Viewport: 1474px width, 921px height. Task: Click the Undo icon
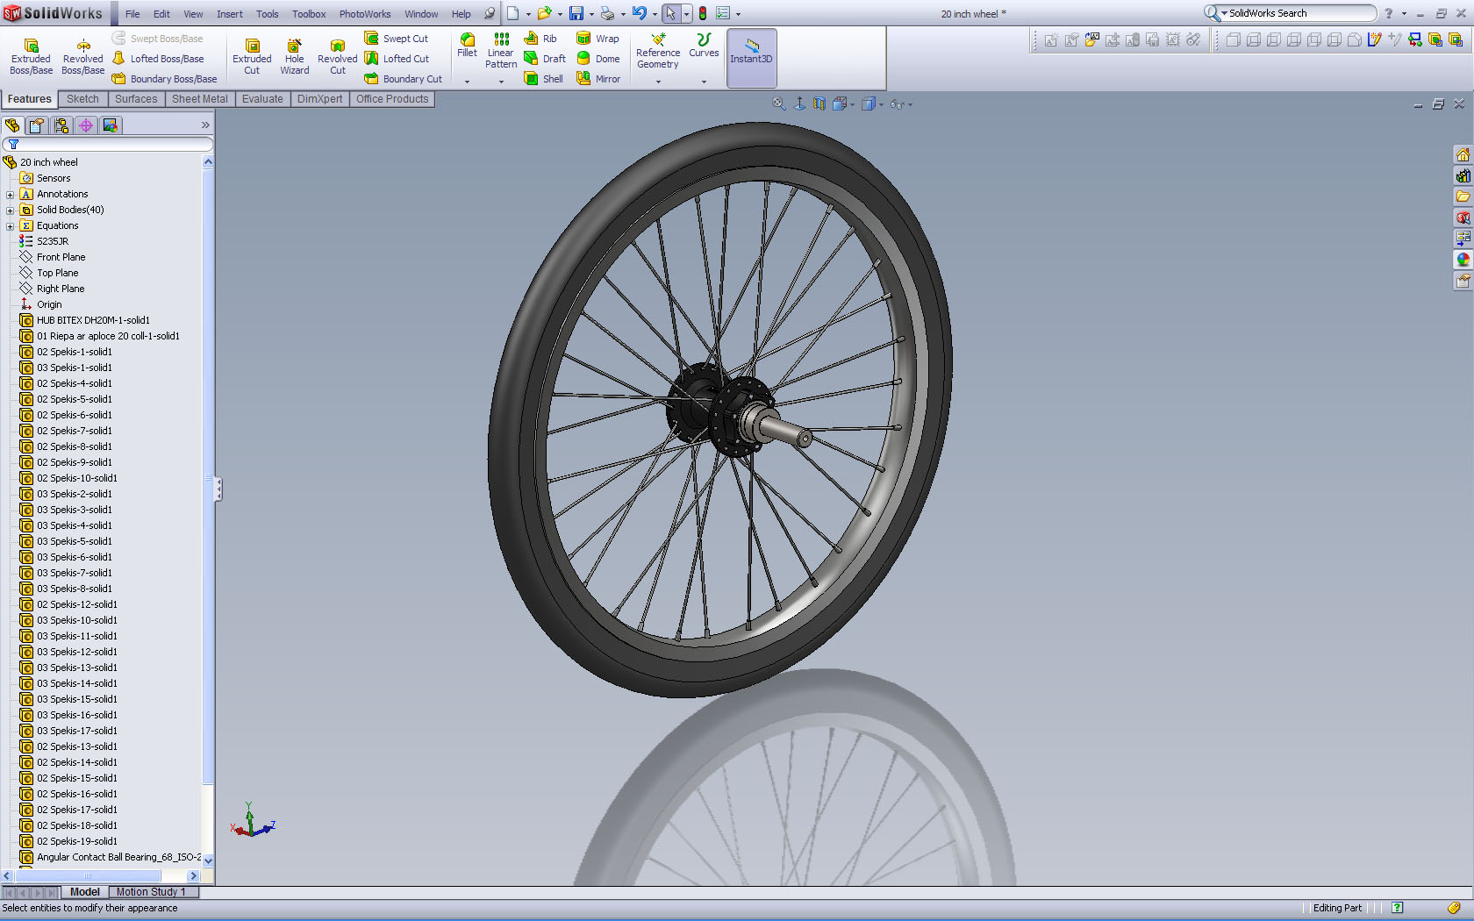[x=640, y=13]
